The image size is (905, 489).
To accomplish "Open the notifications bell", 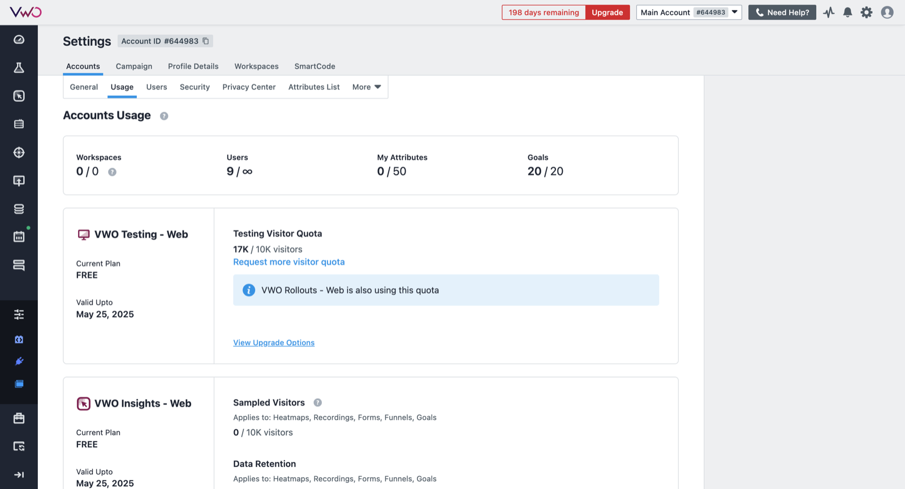I will tap(847, 12).
